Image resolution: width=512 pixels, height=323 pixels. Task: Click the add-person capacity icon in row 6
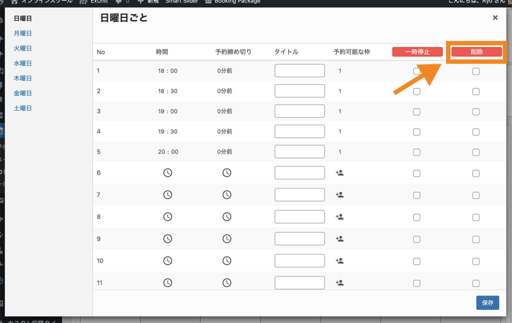(x=339, y=172)
